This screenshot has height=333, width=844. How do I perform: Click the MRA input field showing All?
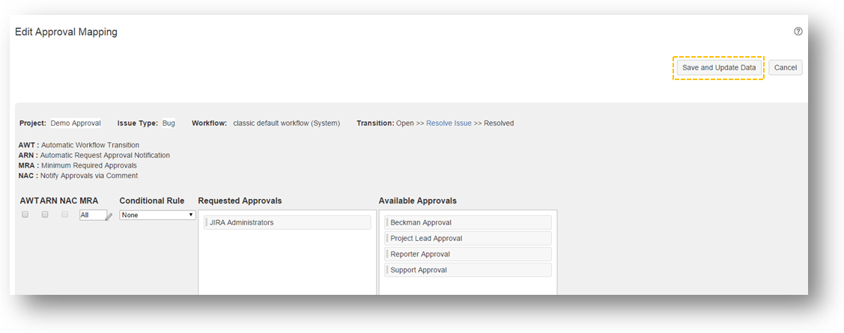point(92,215)
